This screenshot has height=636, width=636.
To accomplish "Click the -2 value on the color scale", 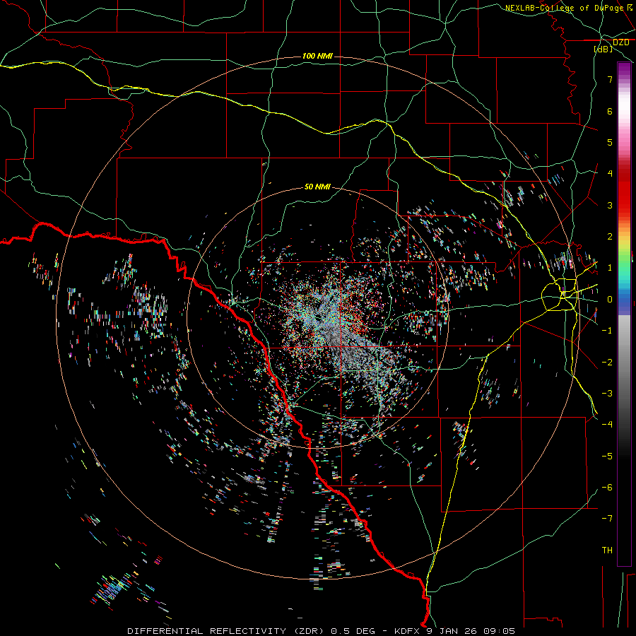I will pyautogui.click(x=607, y=363).
